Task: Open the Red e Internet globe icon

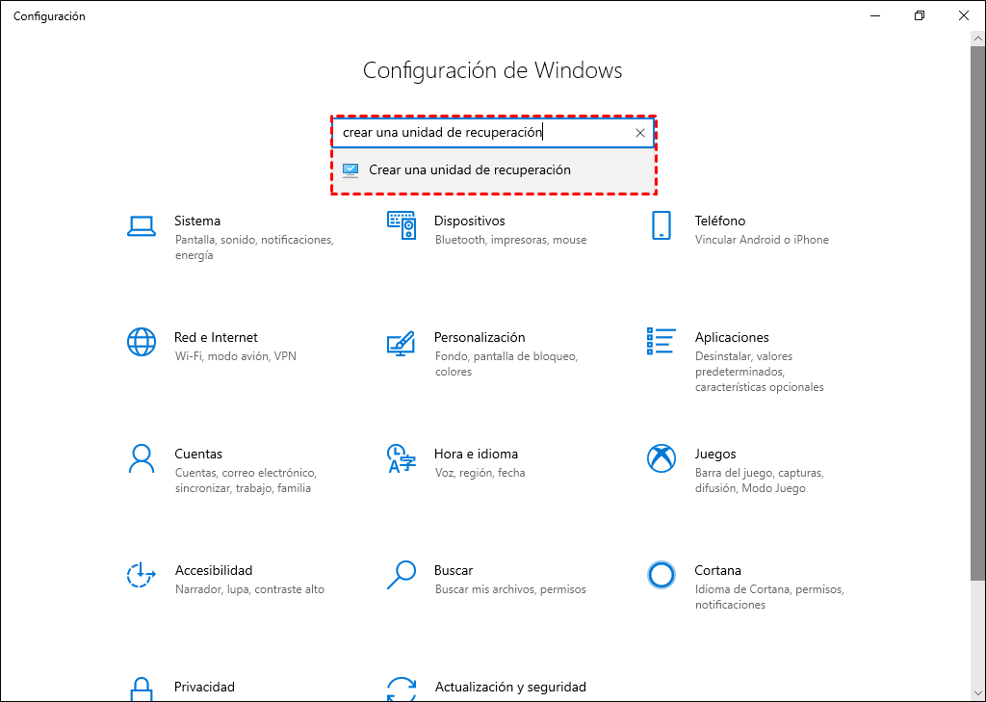Action: tap(142, 342)
